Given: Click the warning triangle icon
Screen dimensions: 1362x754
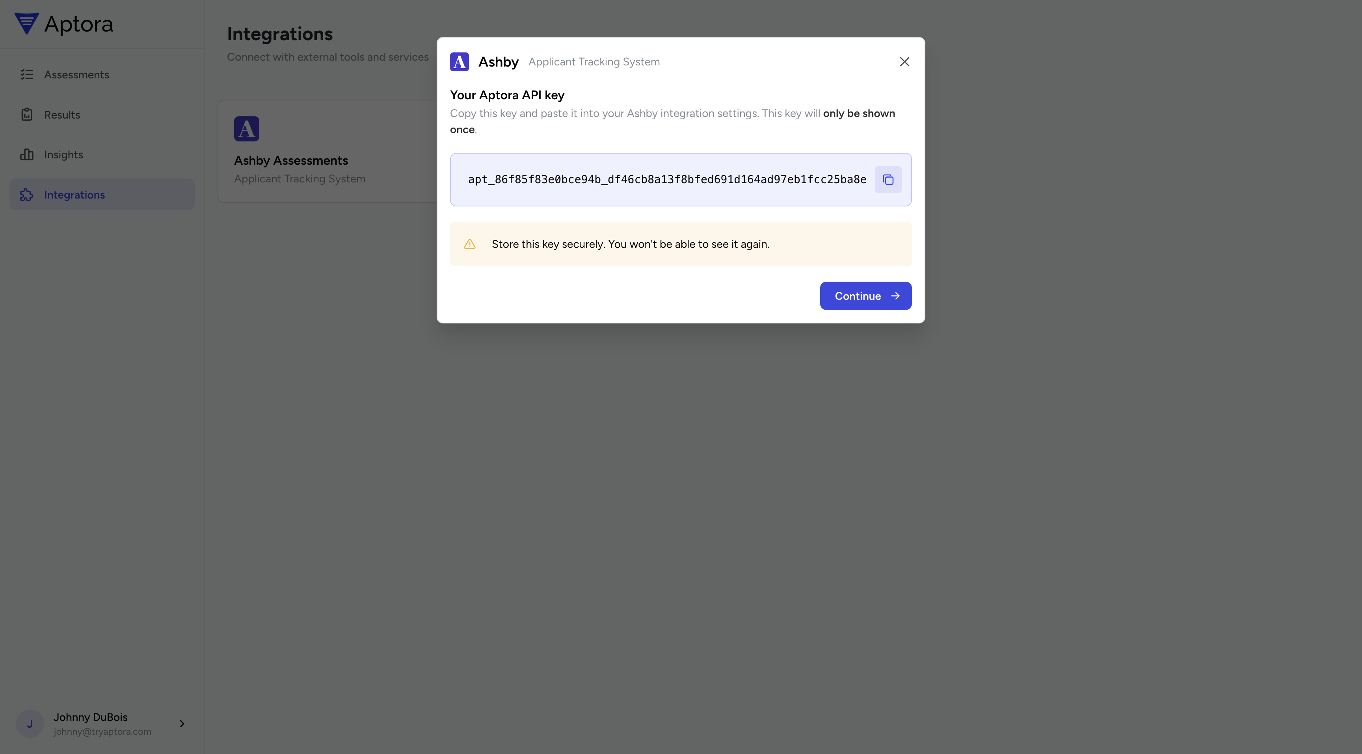Looking at the screenshot, I should (x=469, y=243).
